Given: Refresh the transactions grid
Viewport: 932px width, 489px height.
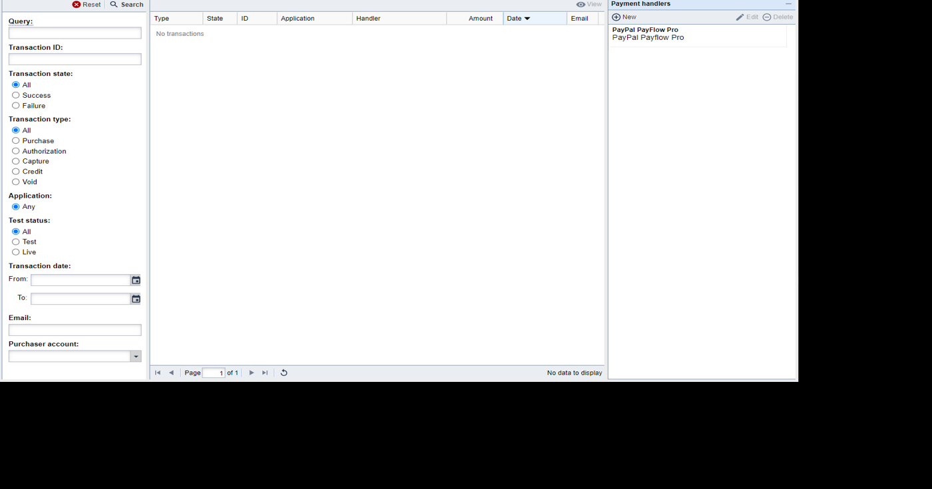Looking at the screenshot, I should point(284,373).
